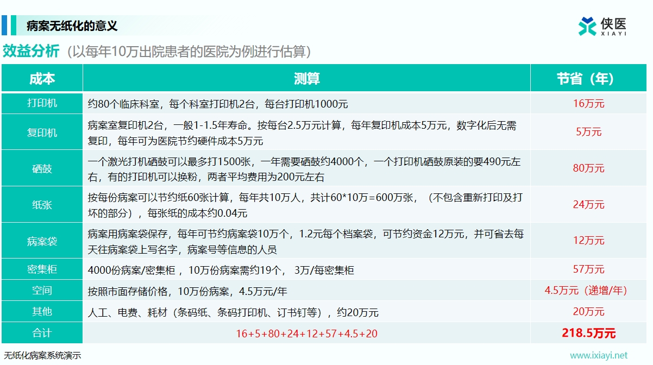Select the 病案袋 row label

(42, 241)
